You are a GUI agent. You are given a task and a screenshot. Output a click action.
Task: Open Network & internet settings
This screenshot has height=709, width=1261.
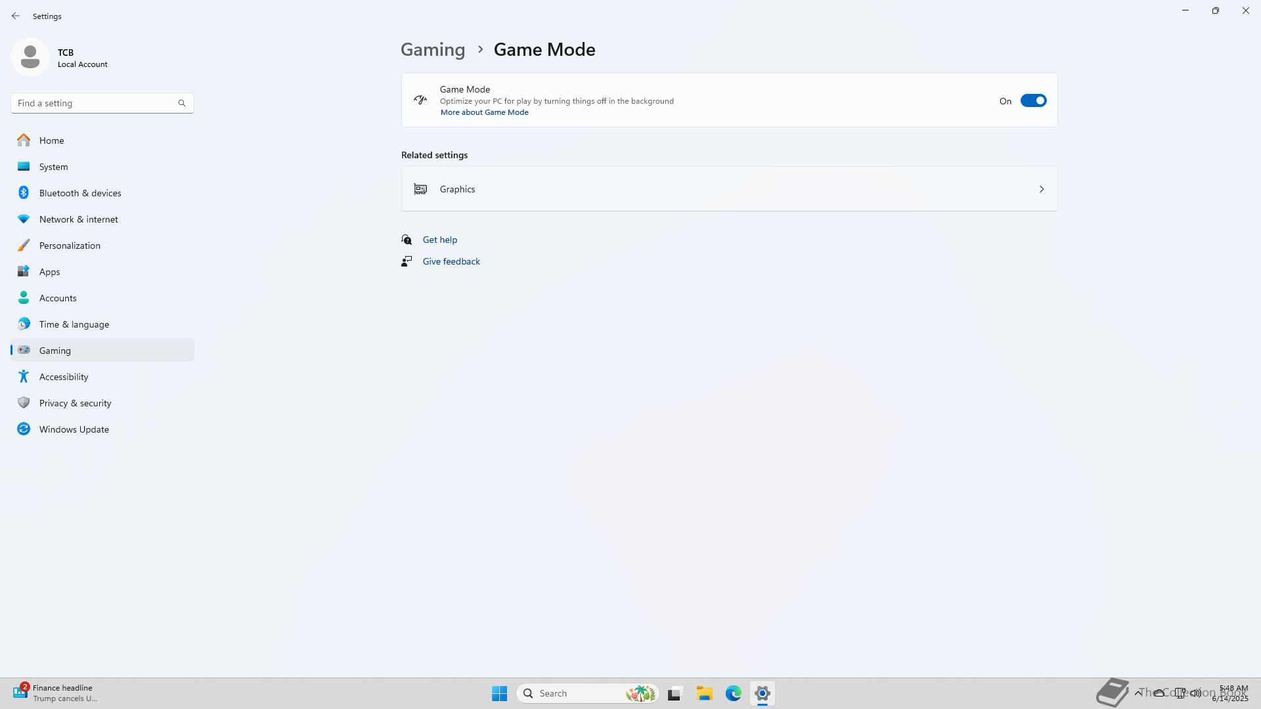tap(78, 219)
